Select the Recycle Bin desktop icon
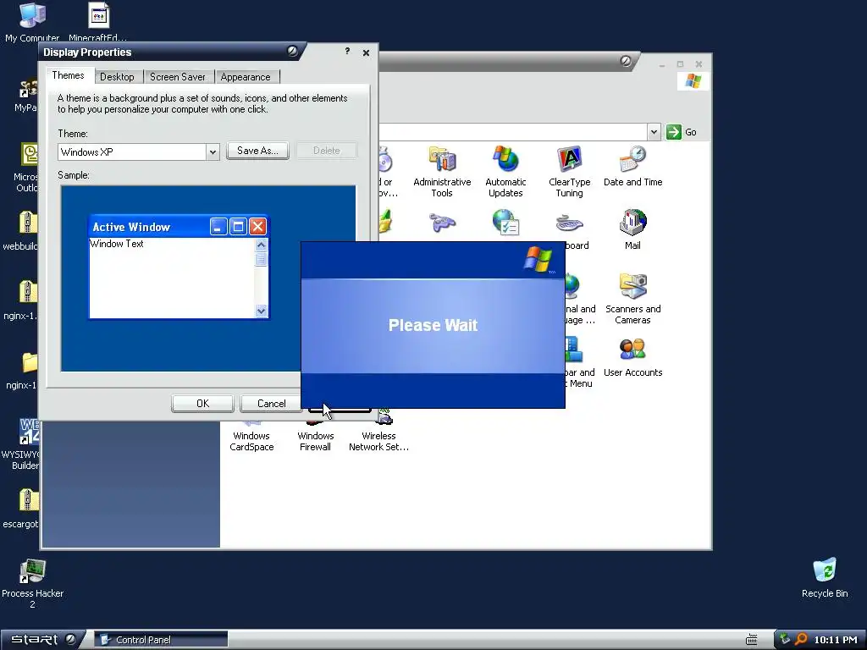867x650 pixels. click(825, 578)
